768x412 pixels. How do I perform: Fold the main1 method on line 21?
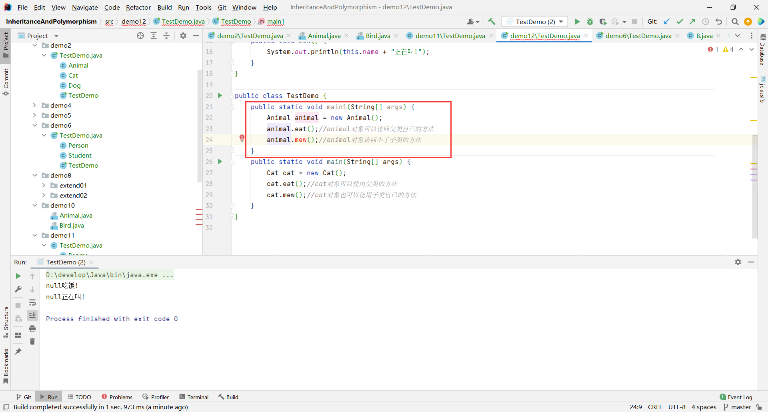click(232, 107)
